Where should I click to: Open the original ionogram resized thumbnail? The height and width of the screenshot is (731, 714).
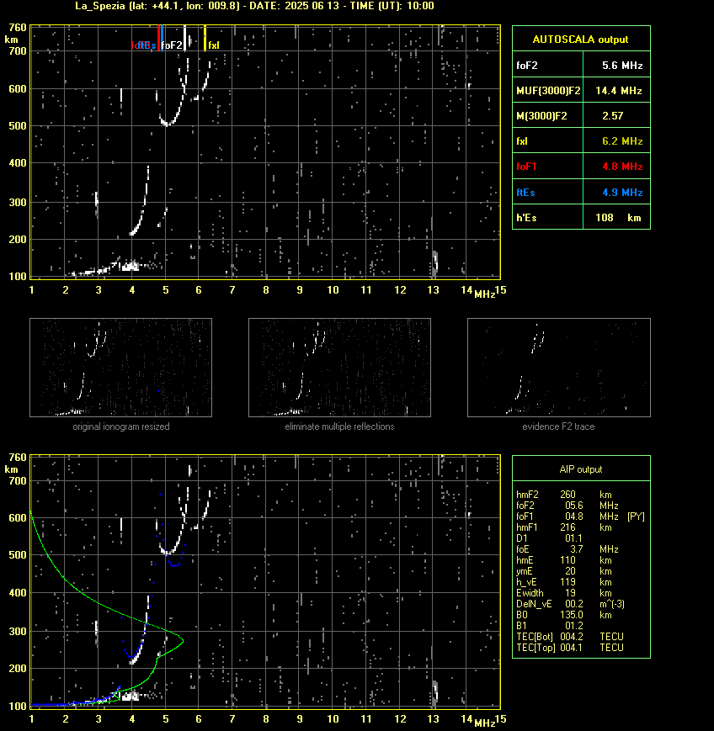tap(121, 368)
